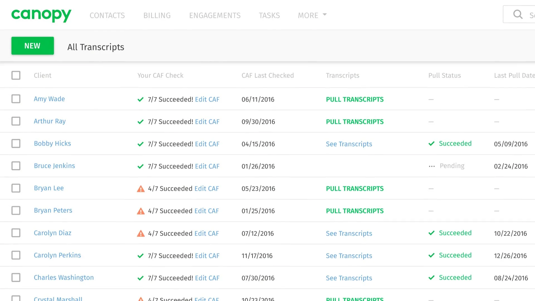Select Charles Washington's row checkbox
The image size is (535, 301).
click(16, 278)
